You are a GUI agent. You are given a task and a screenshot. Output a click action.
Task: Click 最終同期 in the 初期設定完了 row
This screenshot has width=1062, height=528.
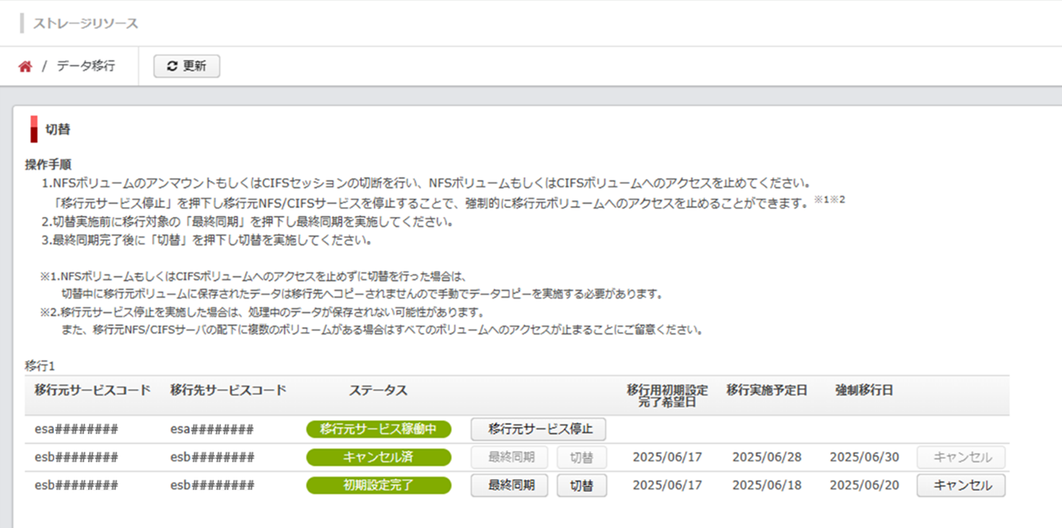[x=509, y=485]
